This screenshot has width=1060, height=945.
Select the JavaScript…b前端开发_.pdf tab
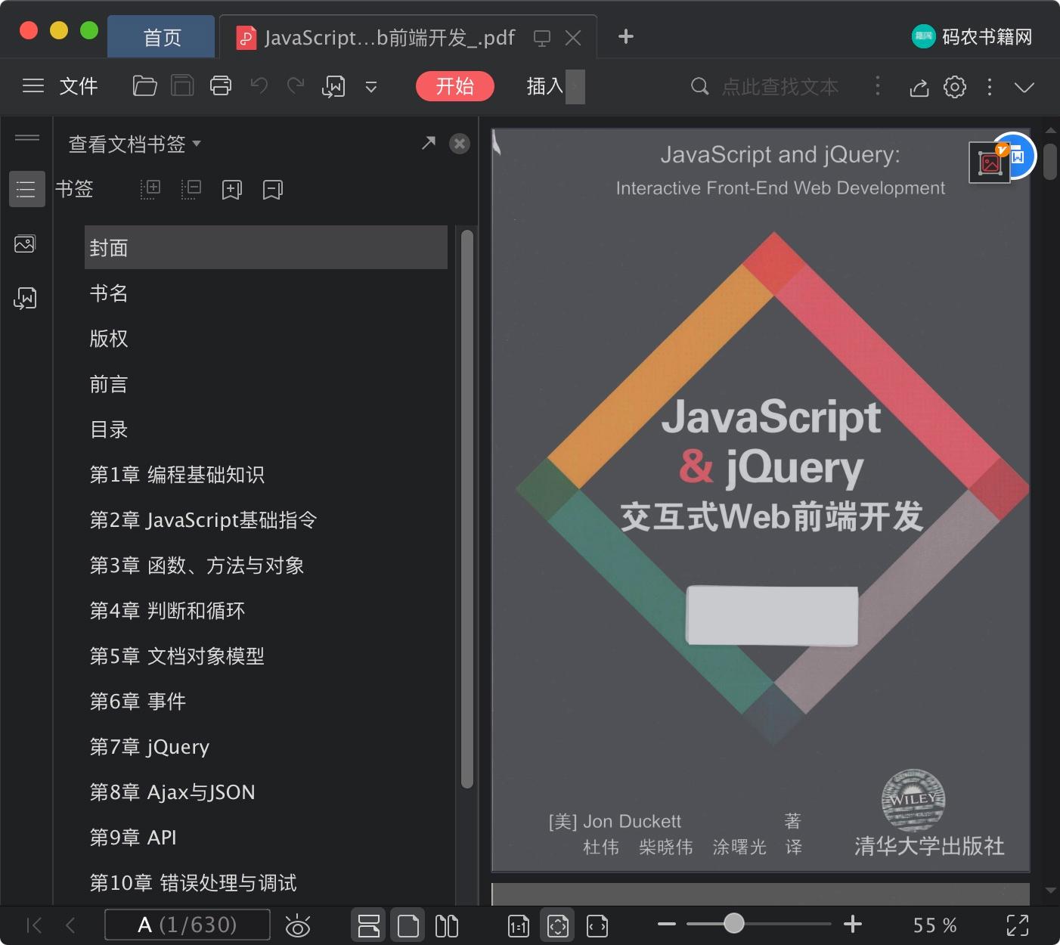(x=389, y=37)
